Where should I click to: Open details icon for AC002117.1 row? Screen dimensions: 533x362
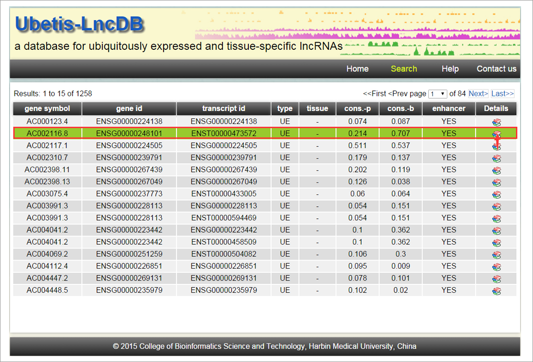click(496, 146)
